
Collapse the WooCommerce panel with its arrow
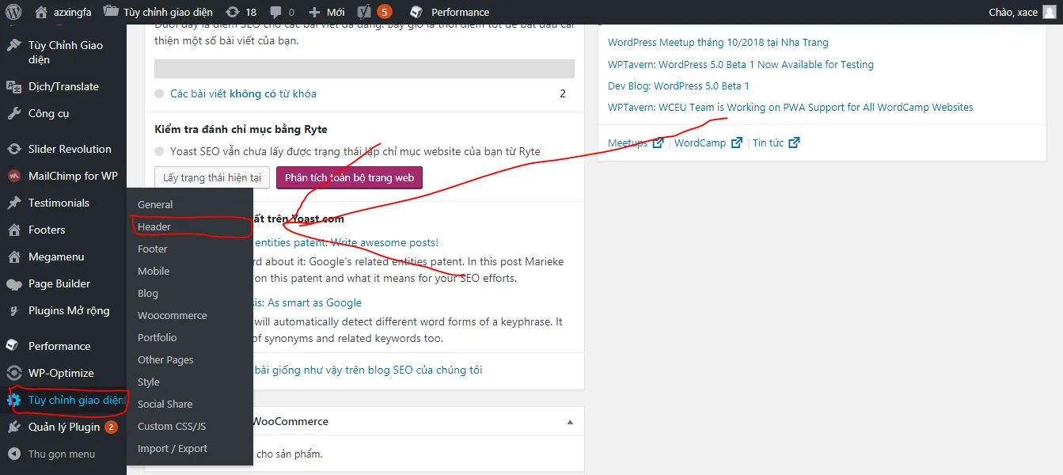[x=570, y=422]
